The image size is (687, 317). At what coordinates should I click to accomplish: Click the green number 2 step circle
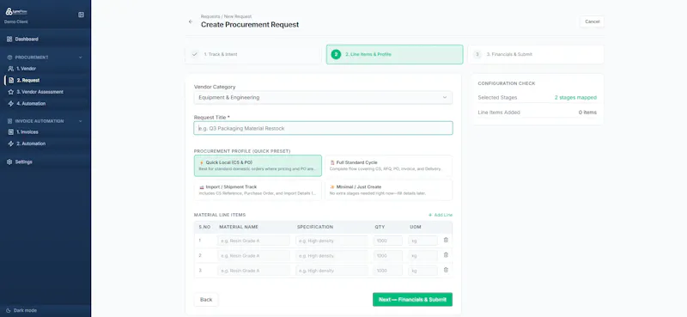[x=336, y=54]
